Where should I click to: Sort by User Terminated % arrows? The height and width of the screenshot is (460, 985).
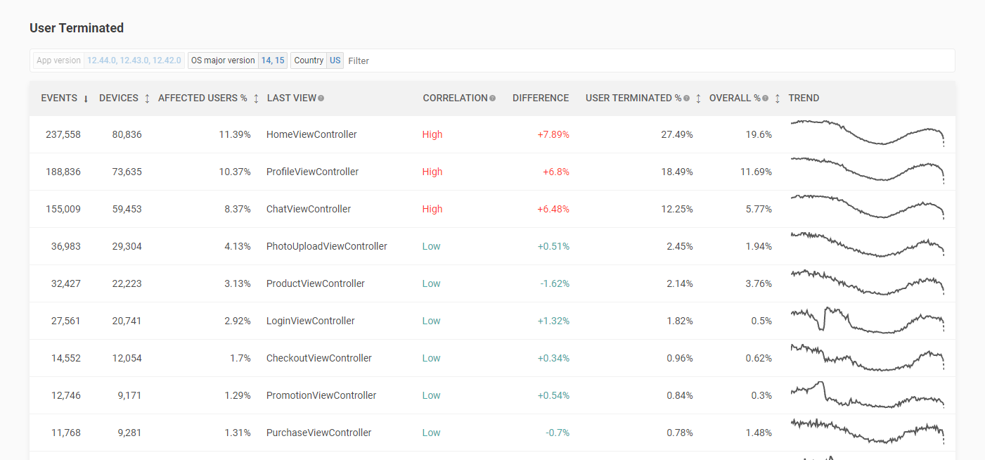tap(698, 98)
